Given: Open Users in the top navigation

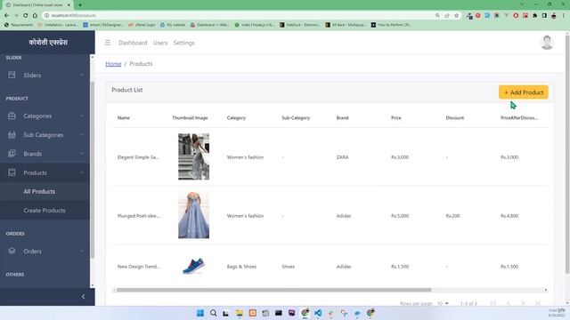Looking at the screenshot, I should click(160, 43).
